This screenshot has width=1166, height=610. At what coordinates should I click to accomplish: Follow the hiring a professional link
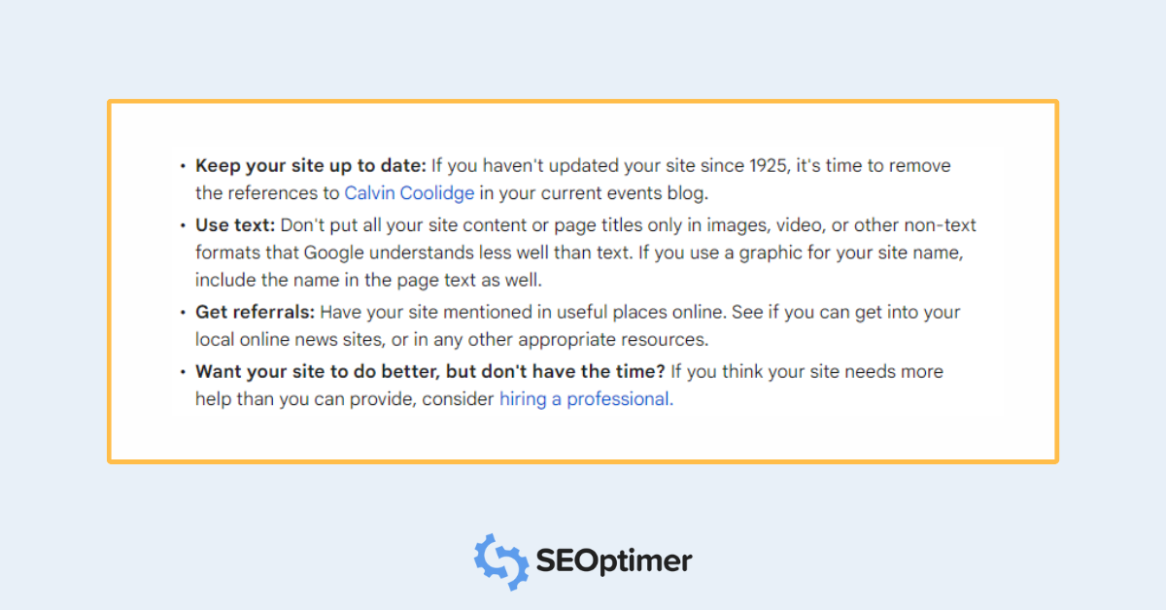pos(584,399)
